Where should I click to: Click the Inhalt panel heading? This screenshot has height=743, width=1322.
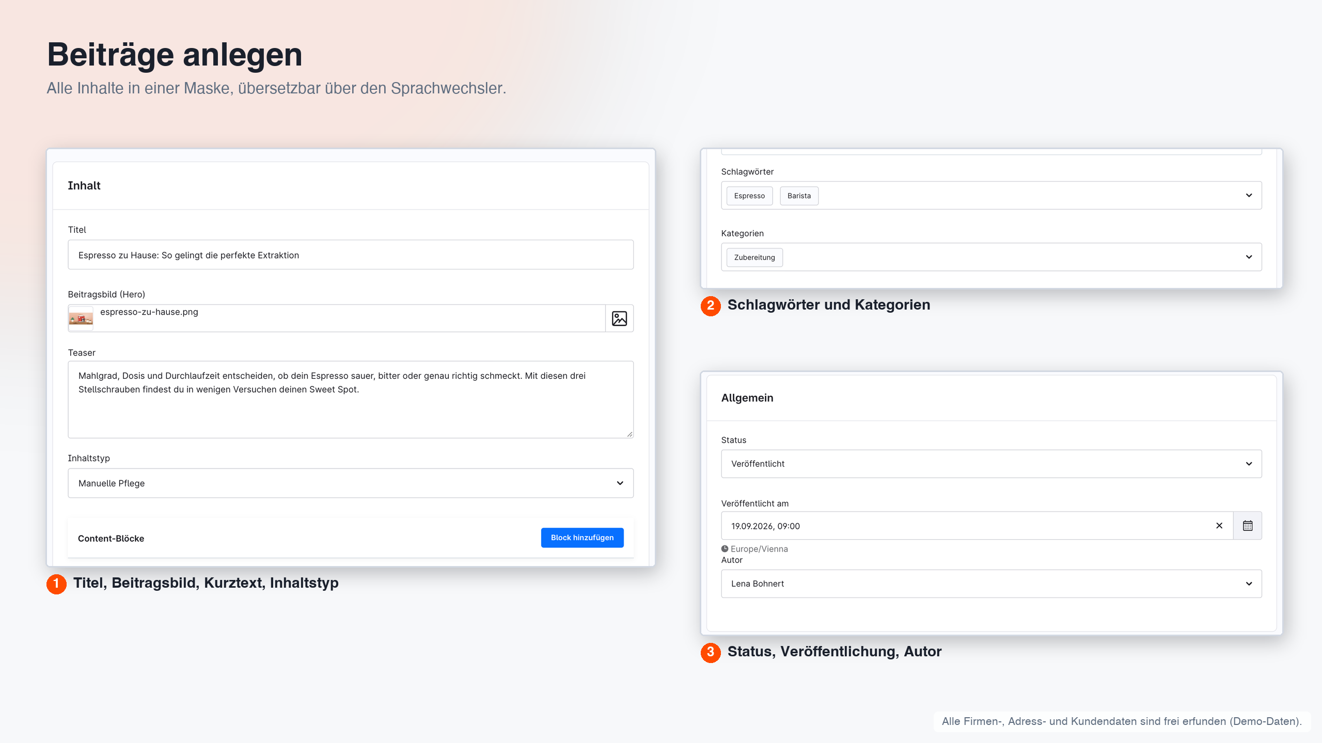click(84, 186)
